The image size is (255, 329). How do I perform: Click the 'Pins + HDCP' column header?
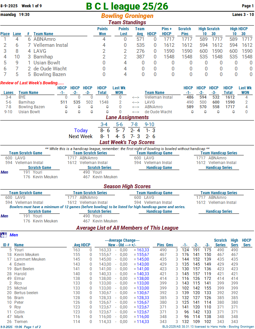[x=167, y=31]
